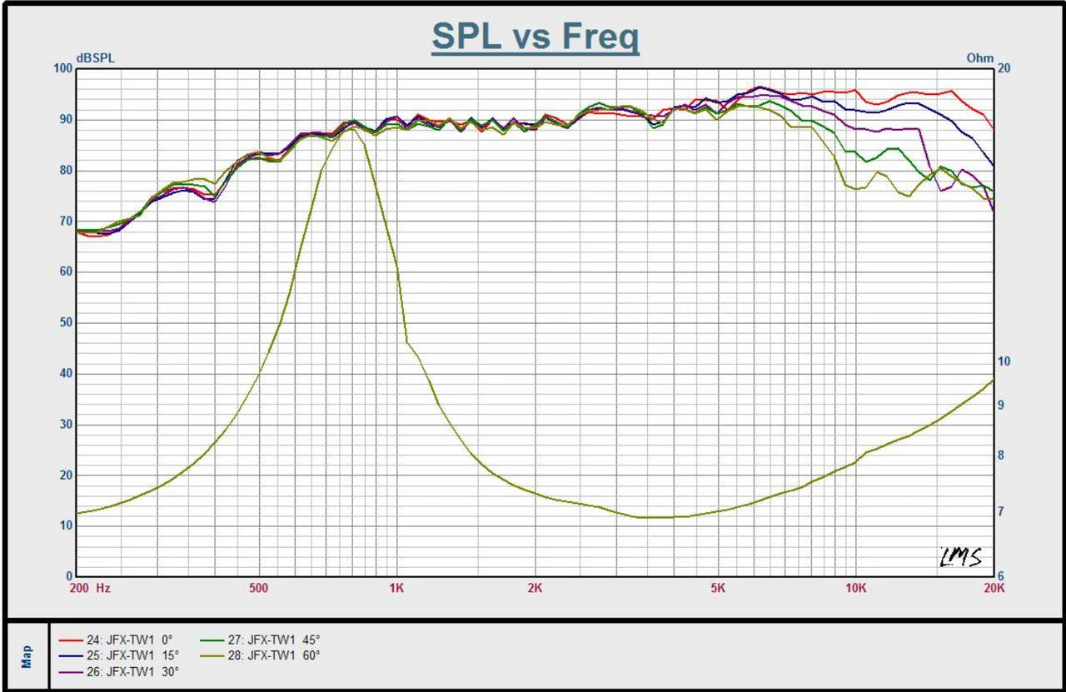Select the Map tab on the left
This screenshot has height=692, width=1066.
point(27,657)
